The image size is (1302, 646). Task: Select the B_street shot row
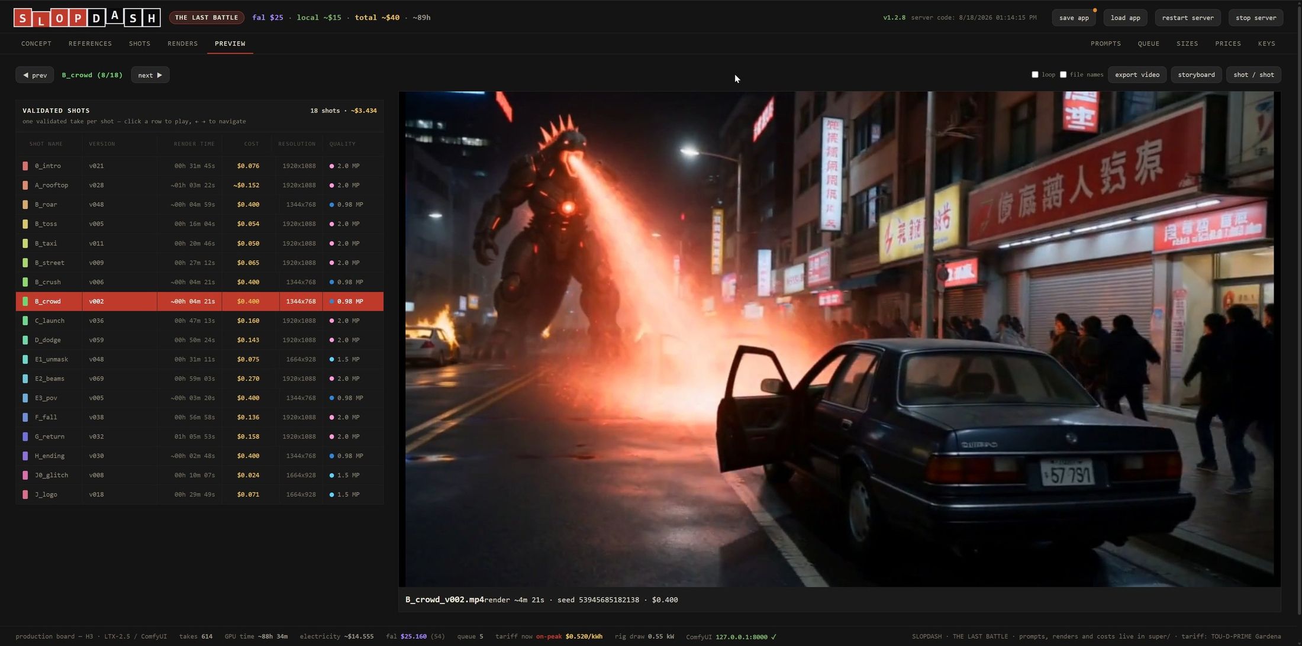point(199,263)
